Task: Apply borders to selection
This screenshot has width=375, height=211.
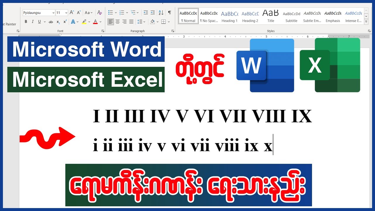Action: (163, 22)
